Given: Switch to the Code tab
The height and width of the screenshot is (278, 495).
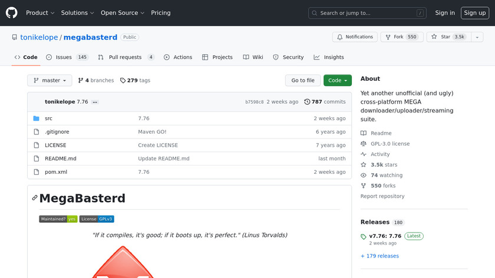Looking at the screenshot, I should click(x=26, y=57).
